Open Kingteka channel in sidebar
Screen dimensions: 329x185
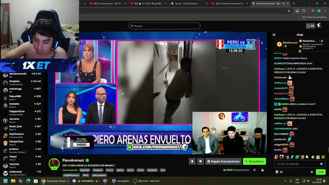[22, 83]
